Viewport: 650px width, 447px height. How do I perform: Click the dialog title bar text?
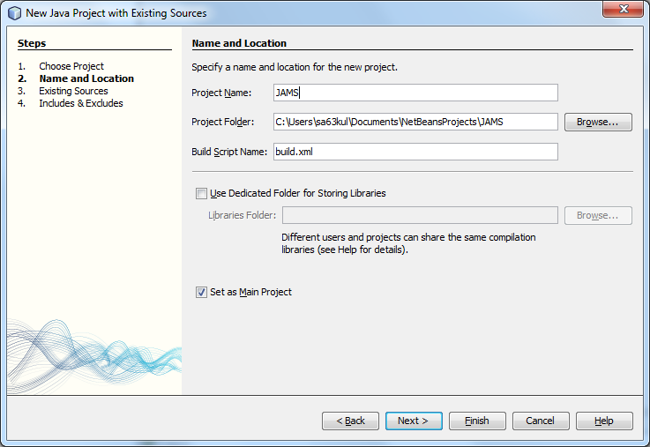116,13
